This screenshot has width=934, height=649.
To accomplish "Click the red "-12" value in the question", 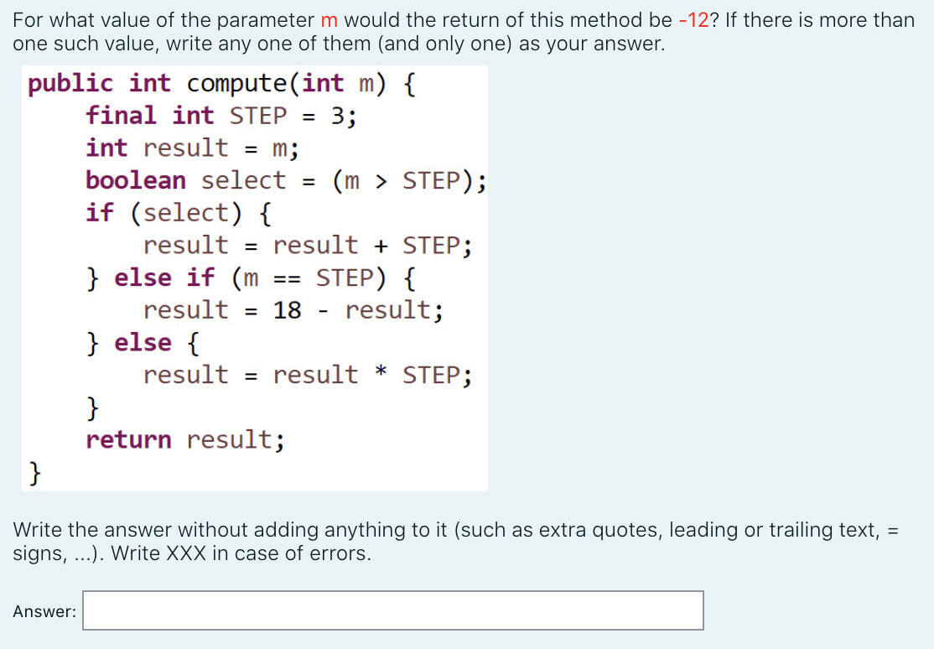I will tap(693, 20).
